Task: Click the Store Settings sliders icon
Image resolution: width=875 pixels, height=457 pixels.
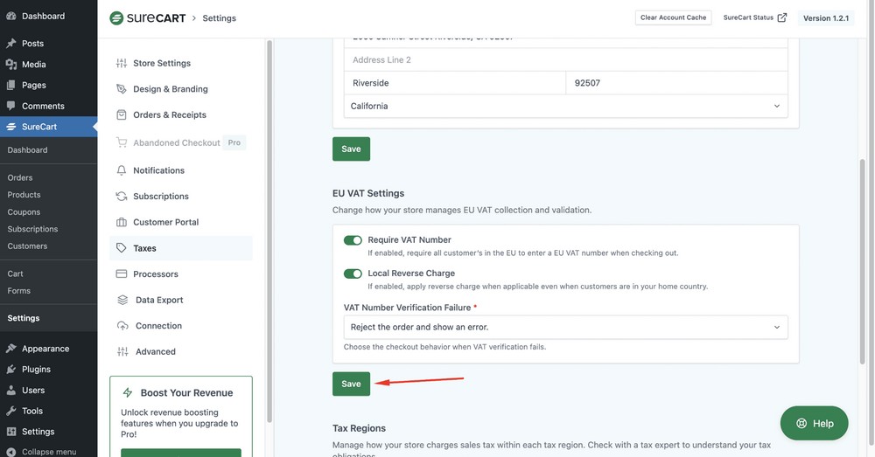Action: click(122, 63)
